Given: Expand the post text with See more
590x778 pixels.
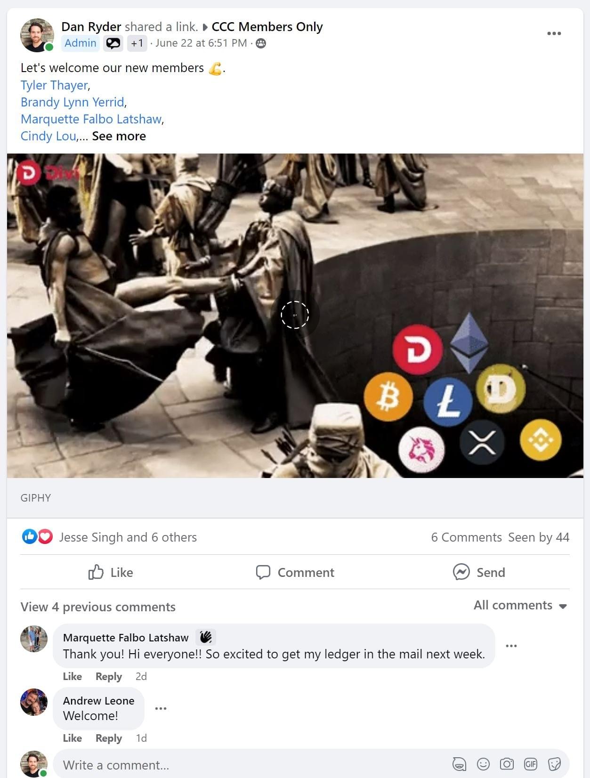Looking at the screenshot, I should point(119,136).
